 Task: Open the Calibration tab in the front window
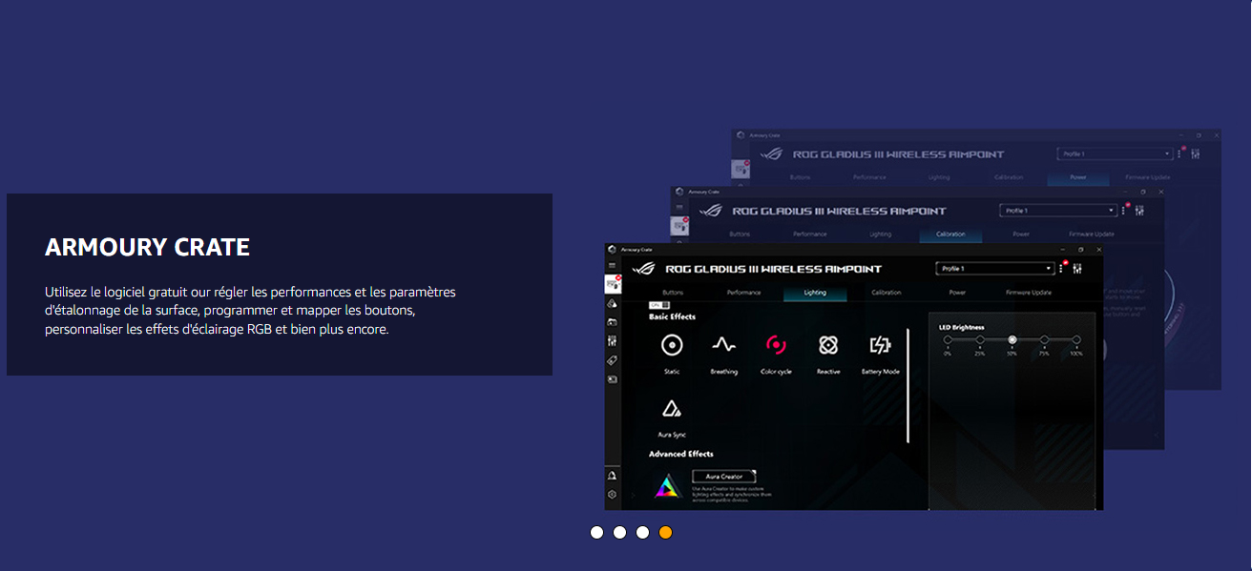887,293
